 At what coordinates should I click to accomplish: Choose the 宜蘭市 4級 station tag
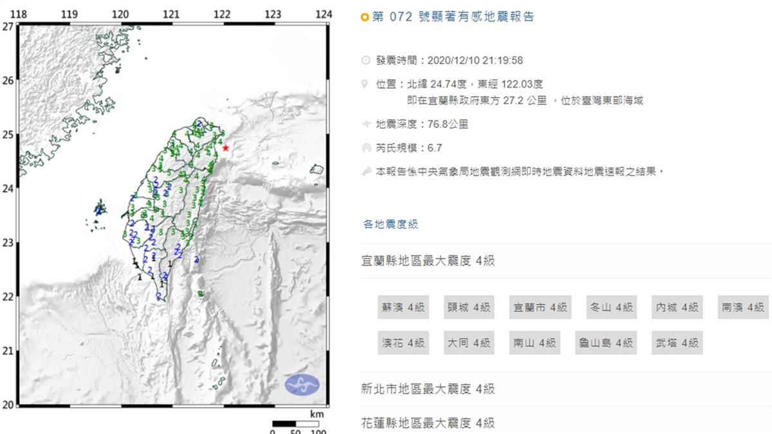(x=540, y=307)
